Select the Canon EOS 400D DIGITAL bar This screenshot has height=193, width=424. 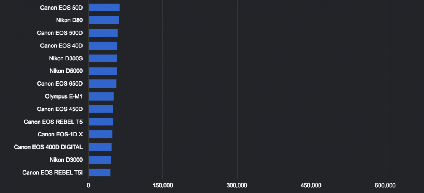pyautogui.click(x=100, y=147)
